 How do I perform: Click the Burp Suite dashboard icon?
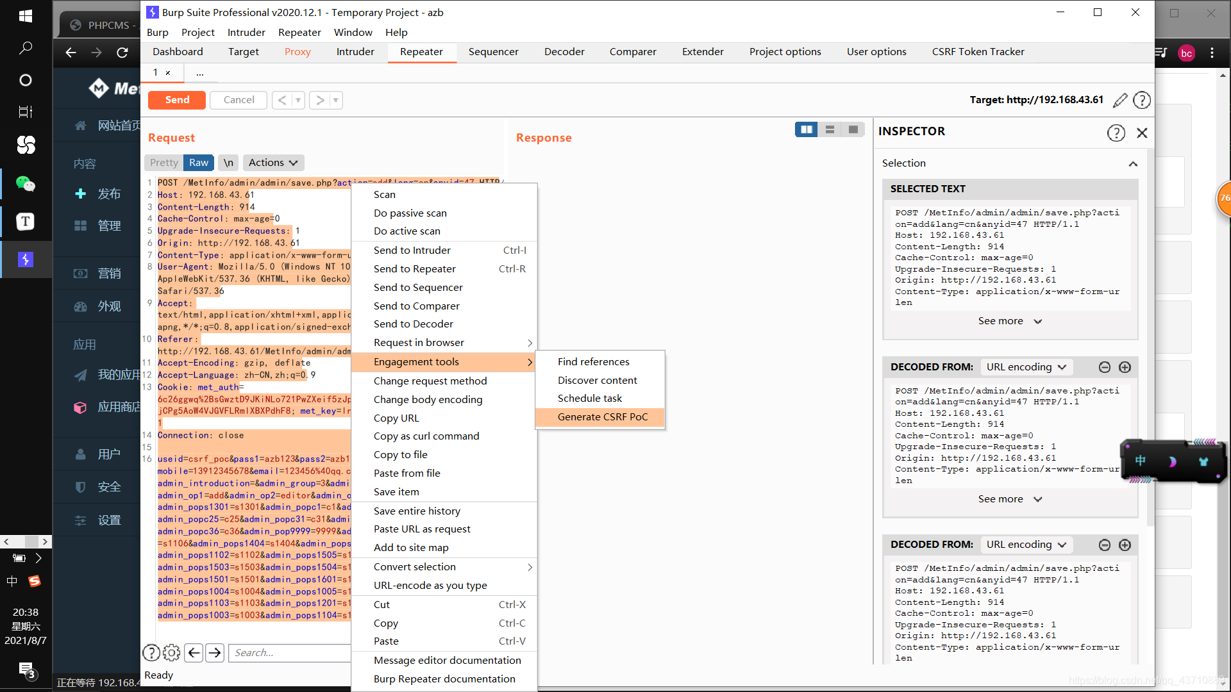tap(177, 51)
